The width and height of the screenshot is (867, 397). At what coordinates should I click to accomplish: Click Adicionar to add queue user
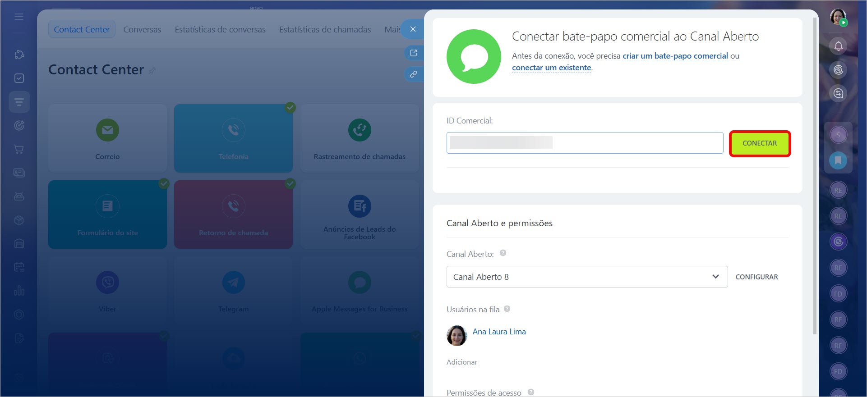(461, 362)
